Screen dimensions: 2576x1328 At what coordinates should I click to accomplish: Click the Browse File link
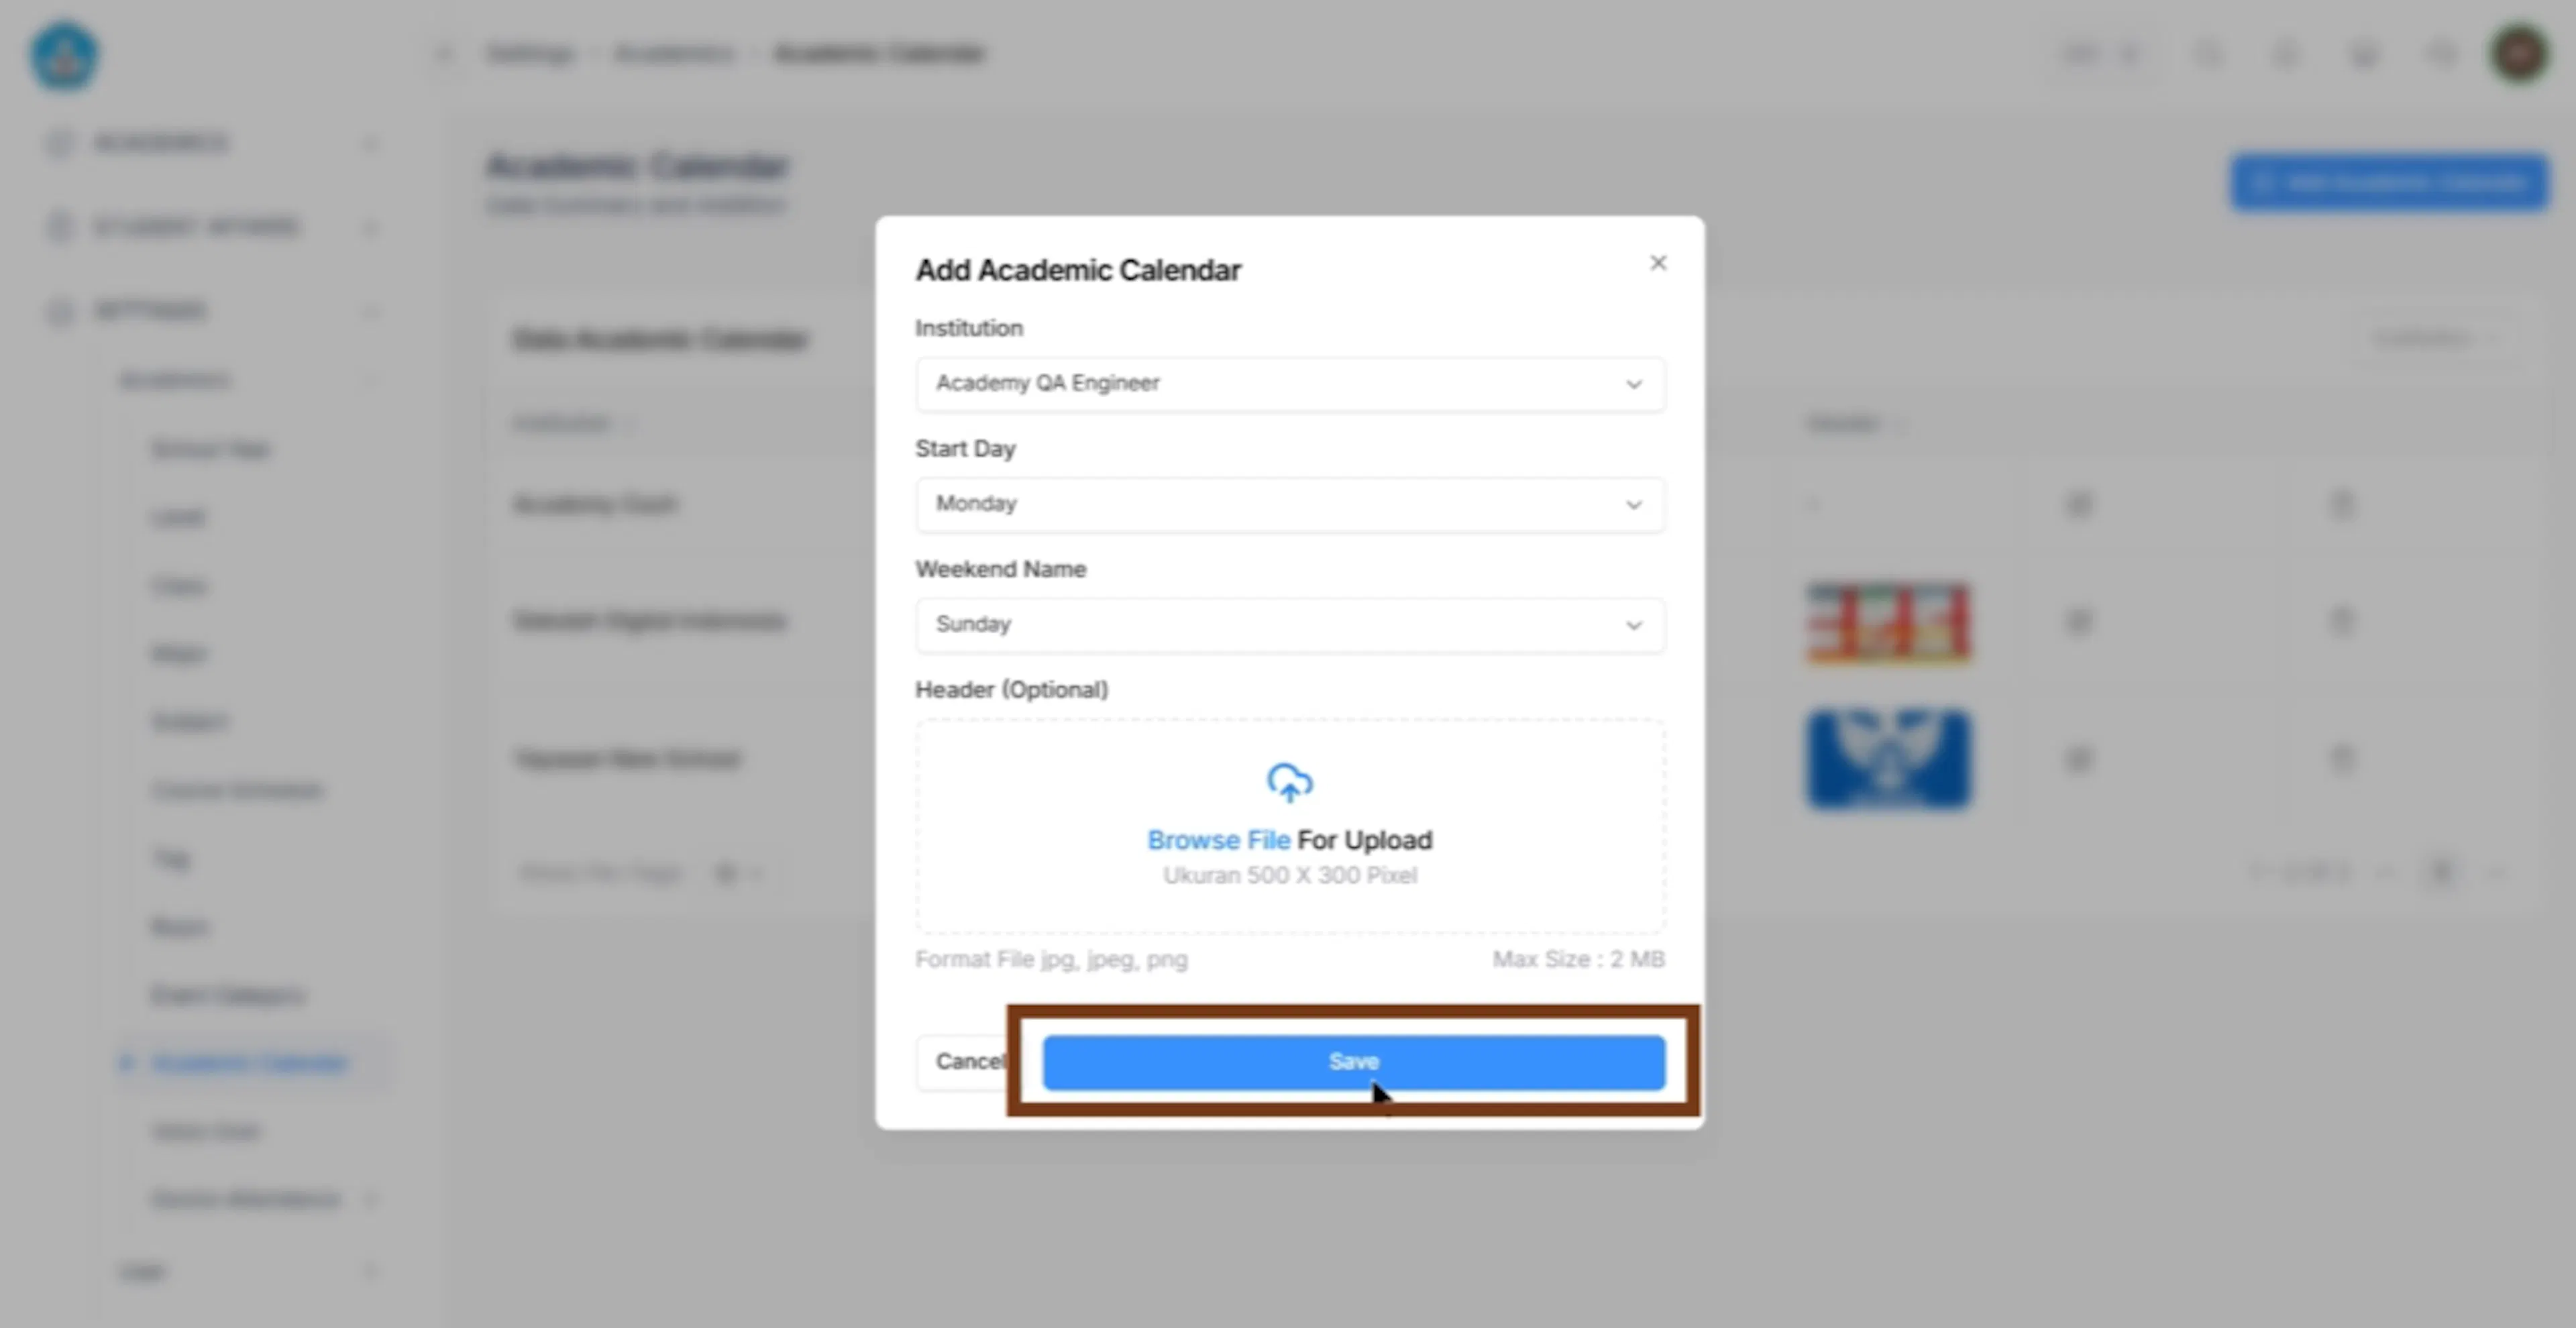pos(1218,840)
